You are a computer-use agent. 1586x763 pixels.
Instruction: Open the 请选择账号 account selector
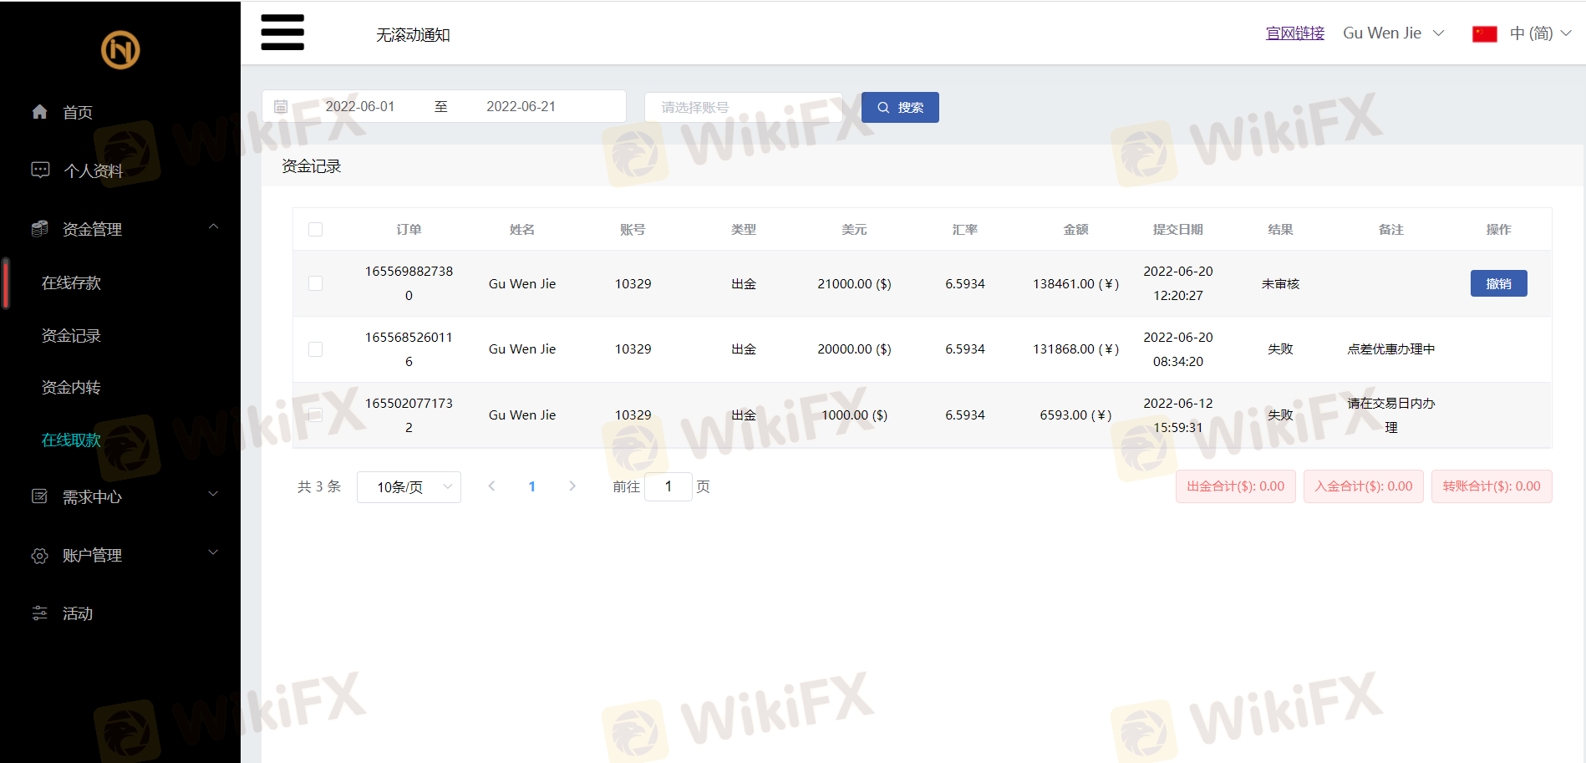point(743,108)
